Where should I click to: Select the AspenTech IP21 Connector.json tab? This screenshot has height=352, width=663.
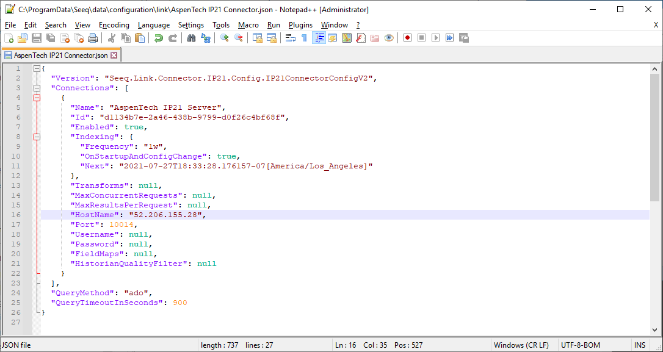click(61, 56)
